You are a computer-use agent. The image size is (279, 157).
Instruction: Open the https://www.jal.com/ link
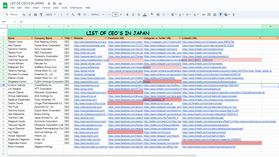[84, 118]
